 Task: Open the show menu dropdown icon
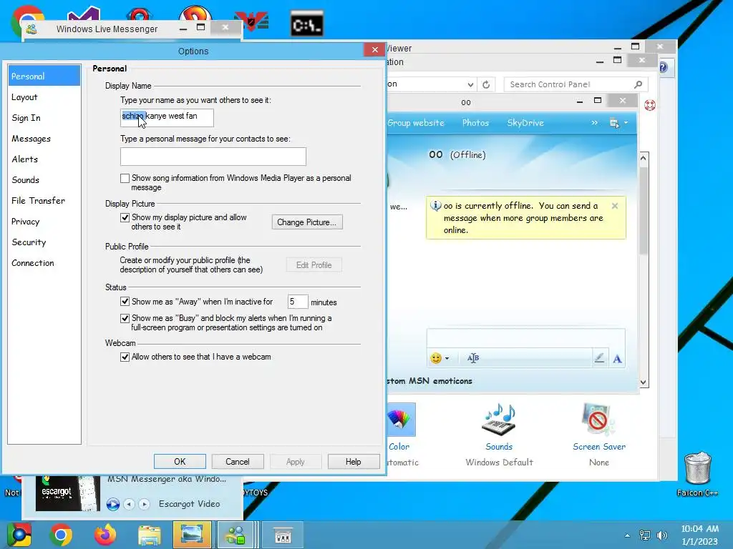point(618,123)
